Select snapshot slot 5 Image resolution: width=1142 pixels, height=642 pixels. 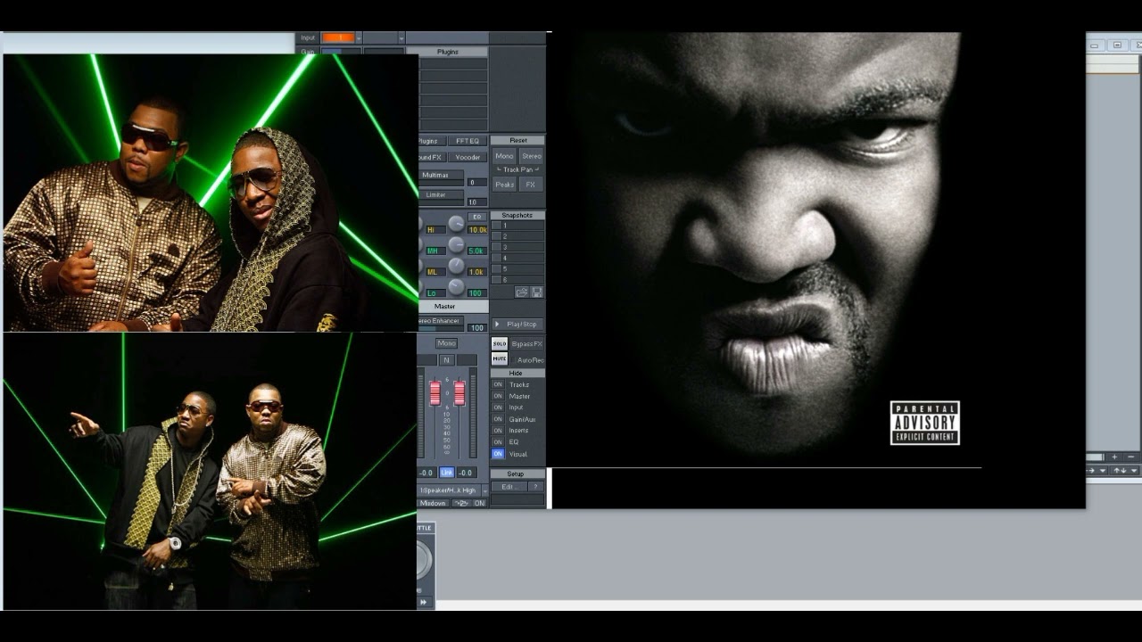pos(517,268)
